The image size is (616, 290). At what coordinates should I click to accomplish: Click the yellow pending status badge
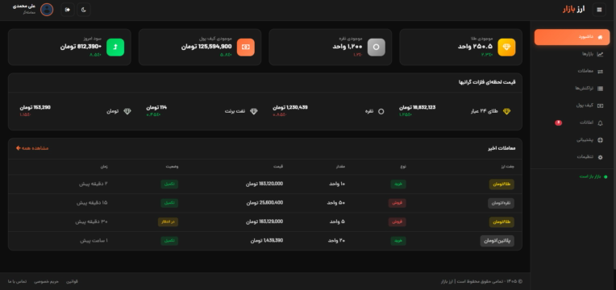click(168, 222)
